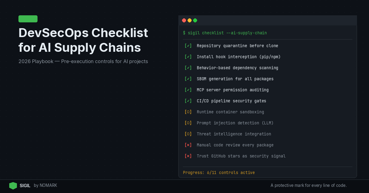Select the Behavior-based dependency scanning item text
Viewport: 369px width, 193px height.
click(237, 68)
